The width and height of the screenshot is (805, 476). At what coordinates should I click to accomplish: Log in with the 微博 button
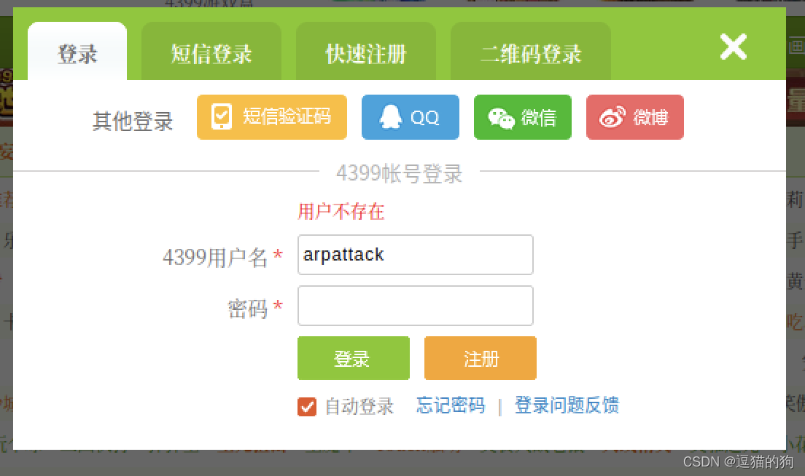click(635, 117)
